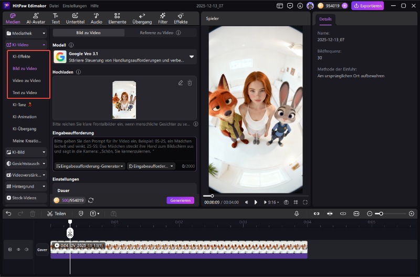Add credits with the plus icon
Screen dimensions: 420x277
coord(344,6)
